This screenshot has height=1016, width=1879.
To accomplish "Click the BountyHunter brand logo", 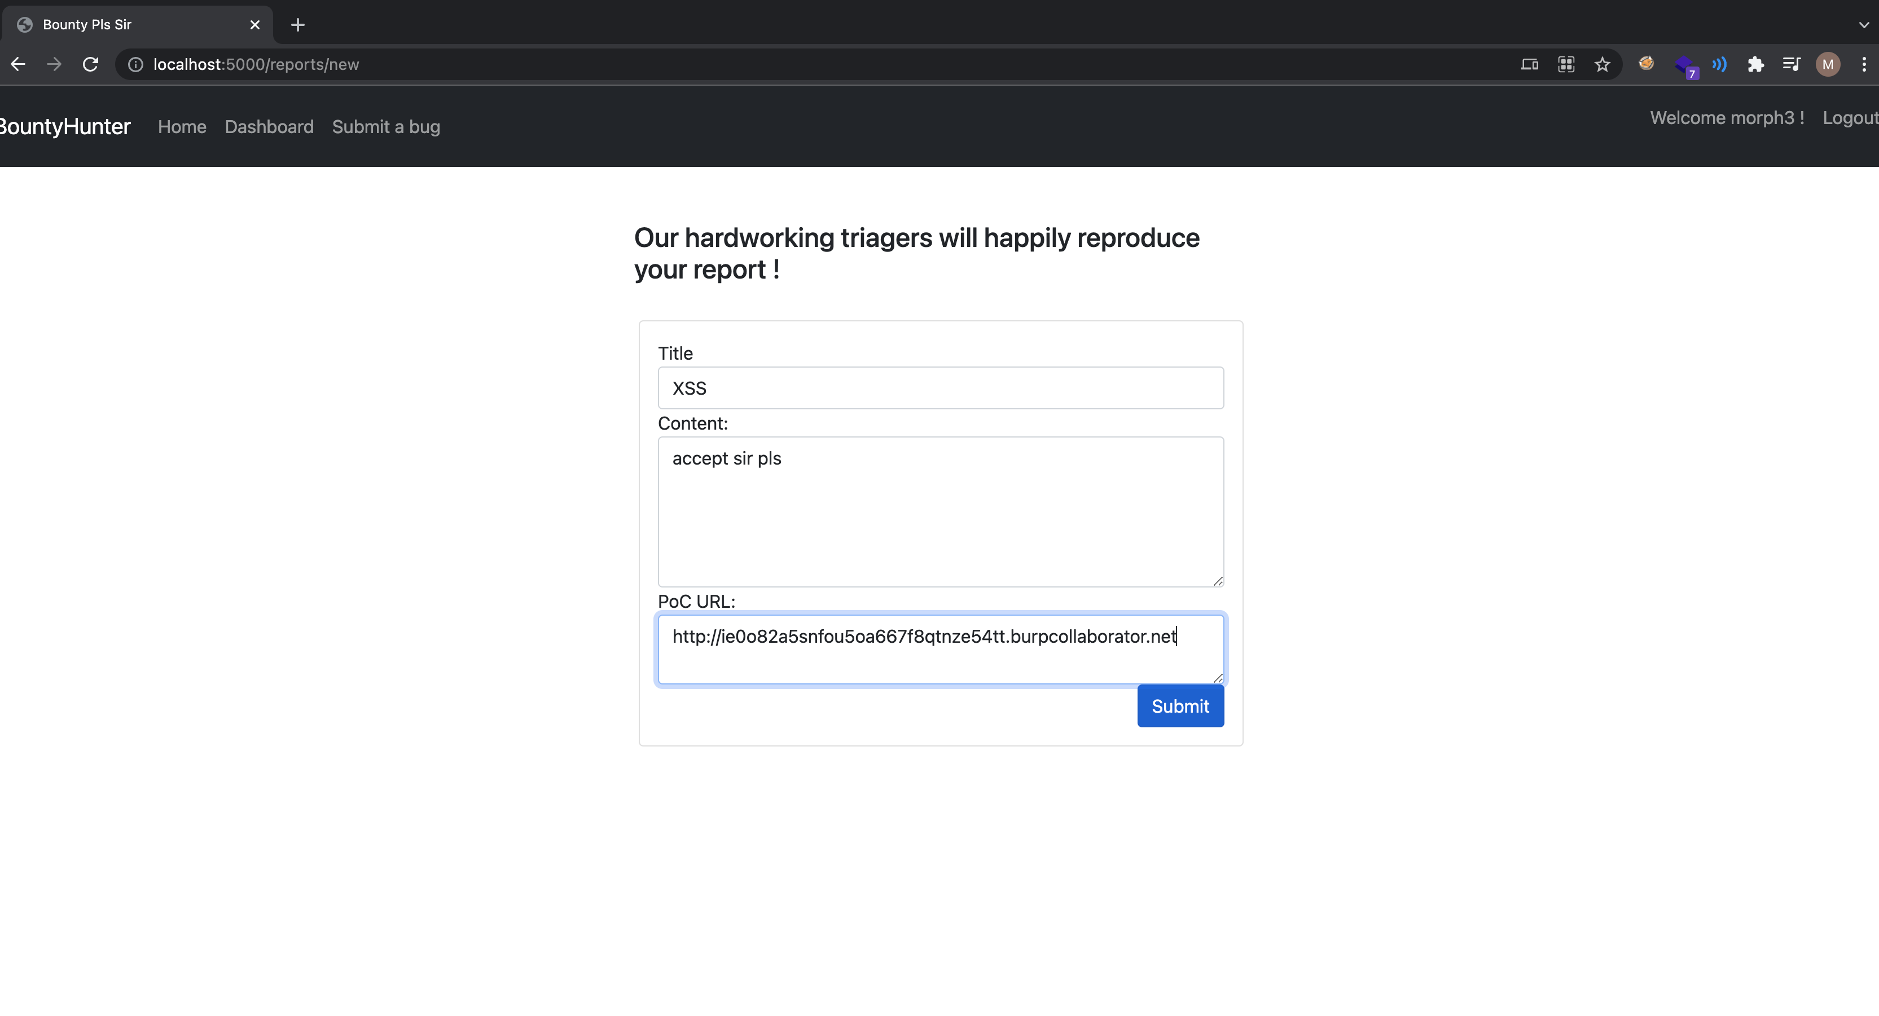I will tap(64, 126).
